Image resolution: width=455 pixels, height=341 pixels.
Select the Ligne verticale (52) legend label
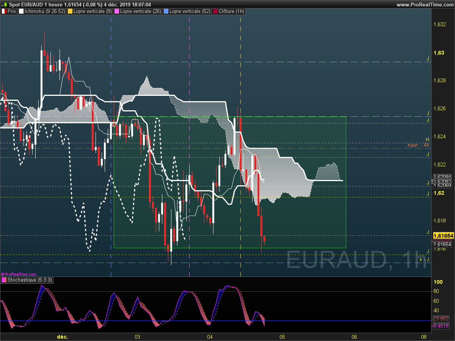tap(190, 11)
